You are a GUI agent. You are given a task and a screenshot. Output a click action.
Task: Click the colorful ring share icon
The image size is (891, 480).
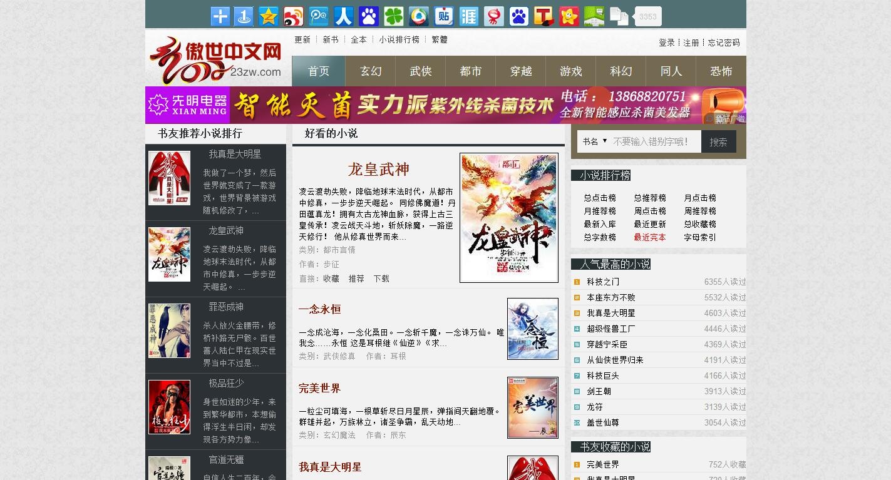pos(419,16)
